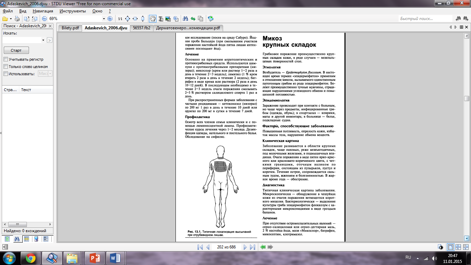Viewport: 471px width, 265px height.
Task: Click the page number field '202 из 686'
Action: pos(226,247)
